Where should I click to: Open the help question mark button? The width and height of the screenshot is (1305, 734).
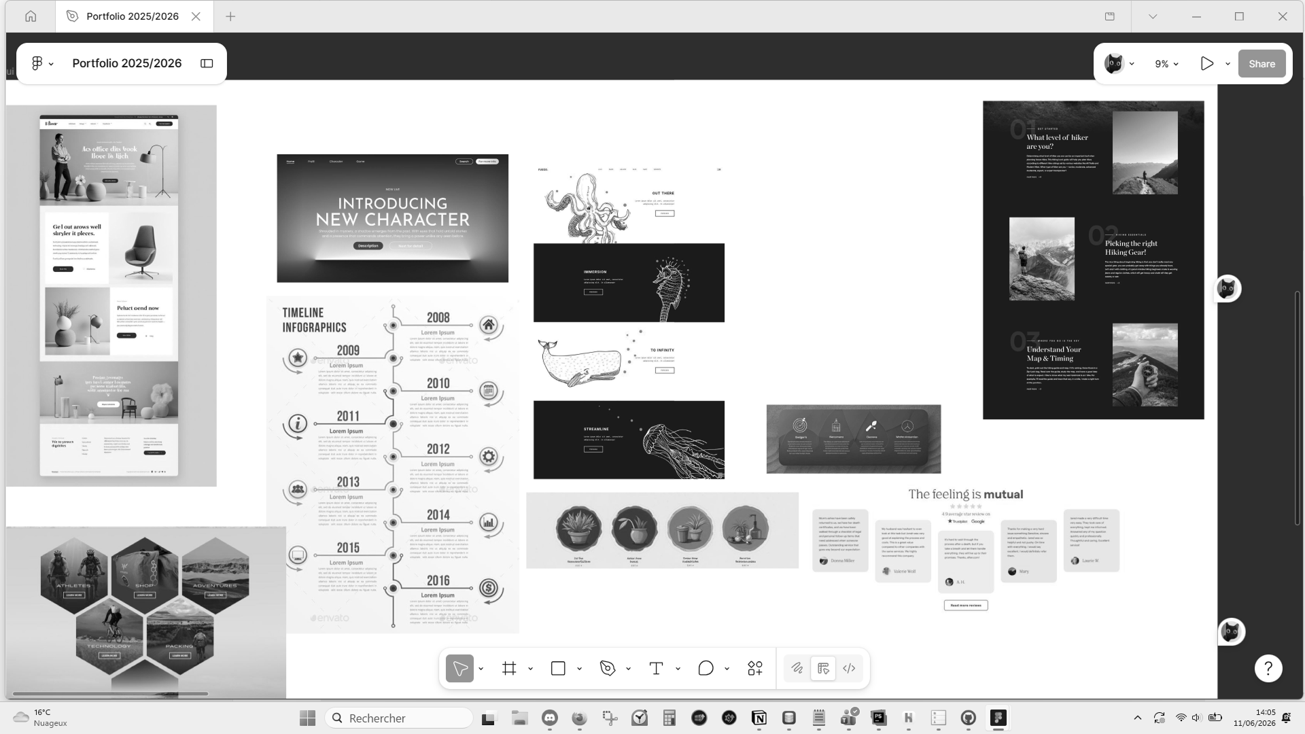point(1268,669)
